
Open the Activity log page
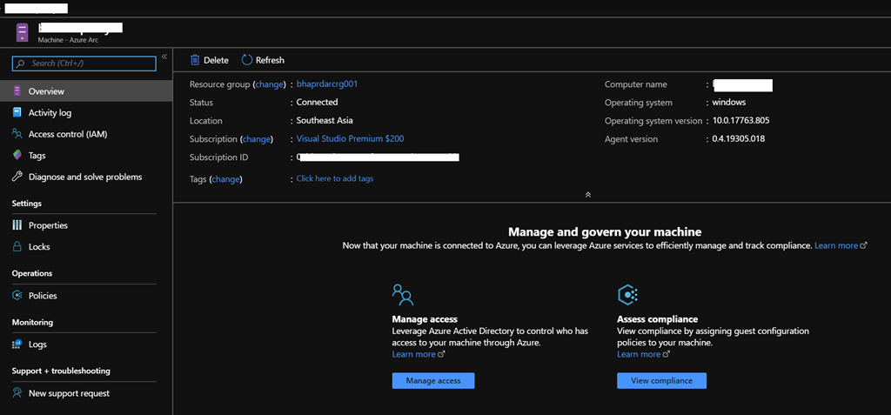point(50,113)
